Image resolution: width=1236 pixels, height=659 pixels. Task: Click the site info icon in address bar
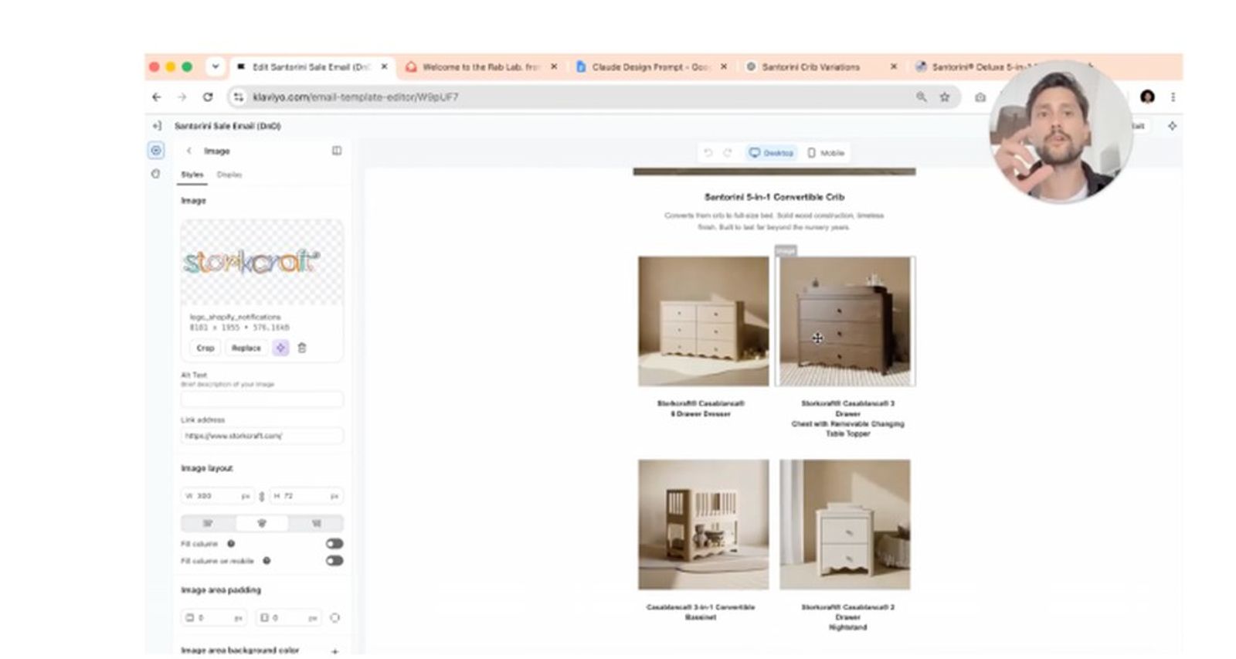coord(239,97)
